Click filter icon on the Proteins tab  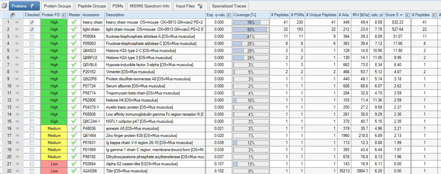pyautogui.click(x=31, y=6)
